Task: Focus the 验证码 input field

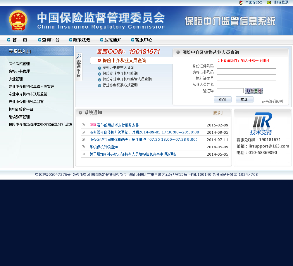Action: (x=230, y=91)
